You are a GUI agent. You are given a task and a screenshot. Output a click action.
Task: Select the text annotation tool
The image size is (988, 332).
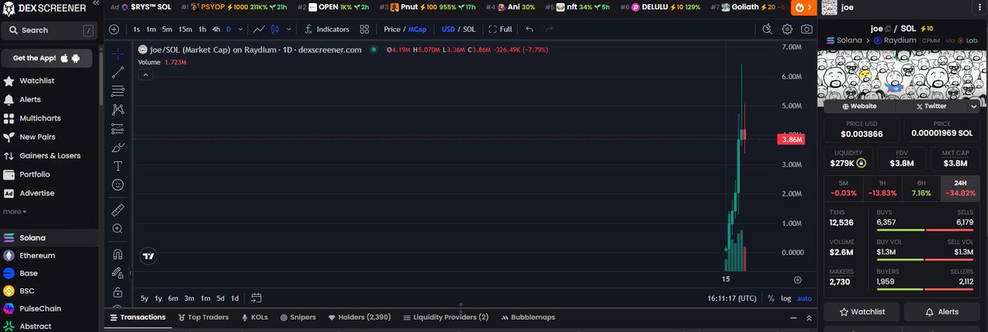pos(118,166)
